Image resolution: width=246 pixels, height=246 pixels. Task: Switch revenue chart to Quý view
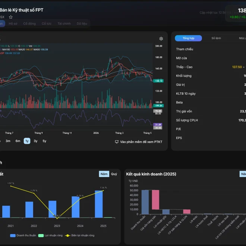114,174
